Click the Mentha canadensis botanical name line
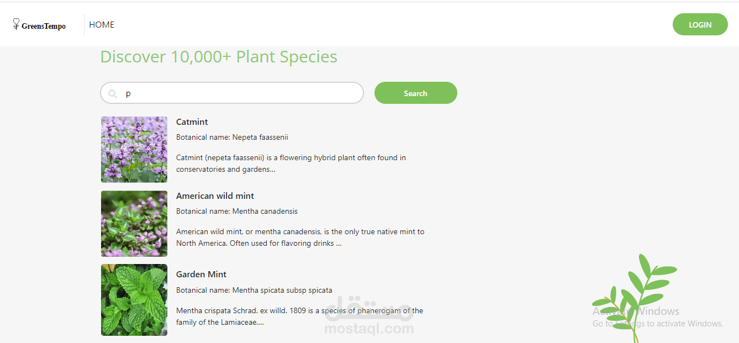Image resolution: width=739 pixels, height=343 pixels. click(x=237, y=211)
